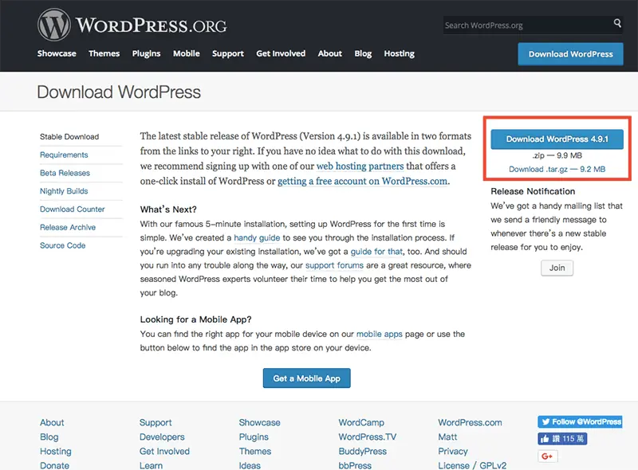638x470 pixels.
Task: Click the Google Plus icon button
Action: point(547,456)
